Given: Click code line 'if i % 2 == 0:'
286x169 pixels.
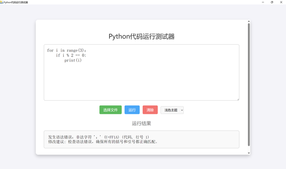Looking at the screenshot, I should click(71, 55).
